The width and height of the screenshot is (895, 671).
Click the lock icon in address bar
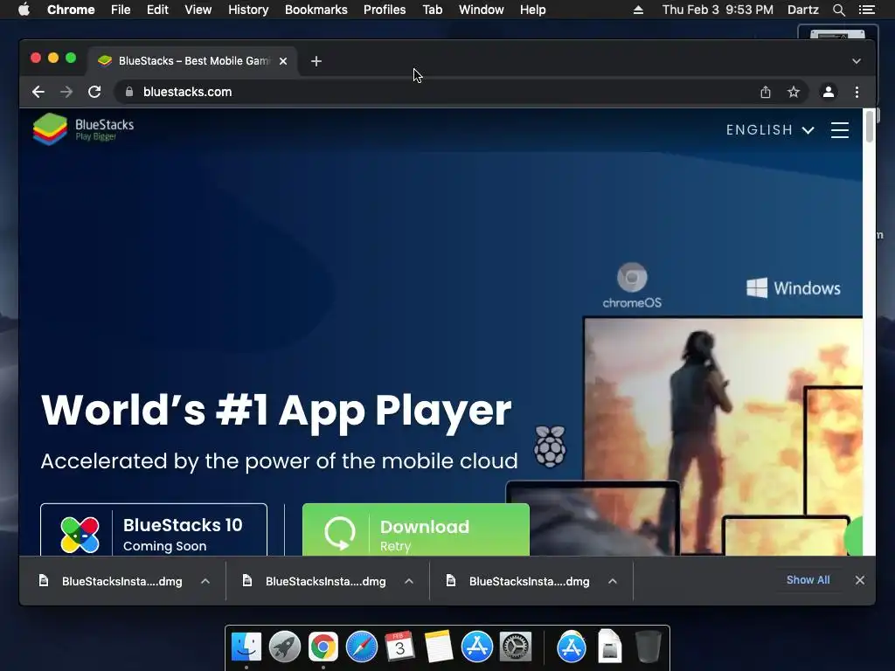click(129, 92)
